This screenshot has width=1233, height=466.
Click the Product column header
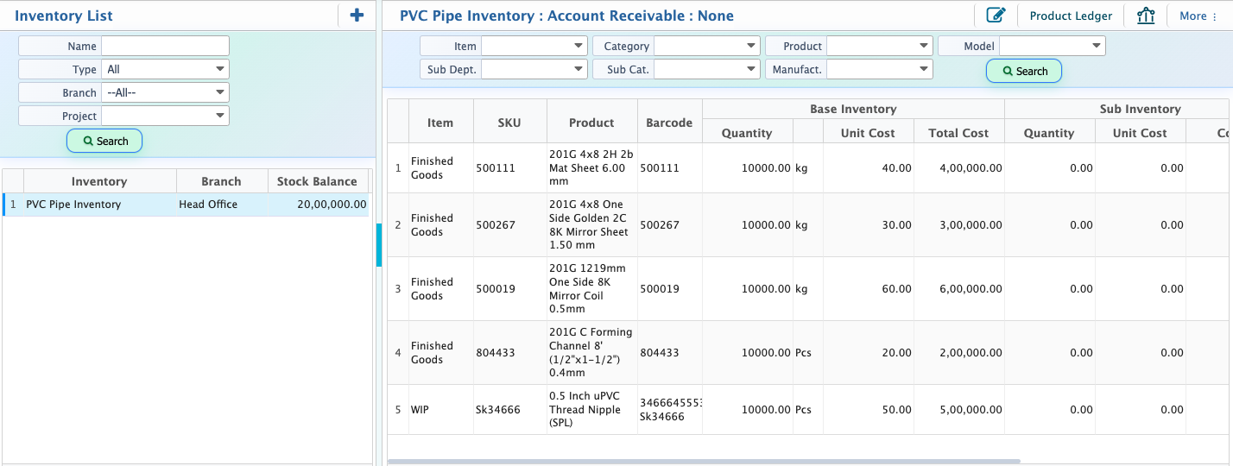(591, 123)
